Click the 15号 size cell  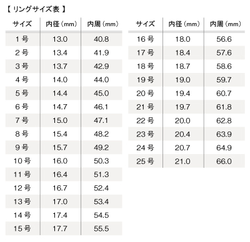pyautogui.click(x=22, y=228)
